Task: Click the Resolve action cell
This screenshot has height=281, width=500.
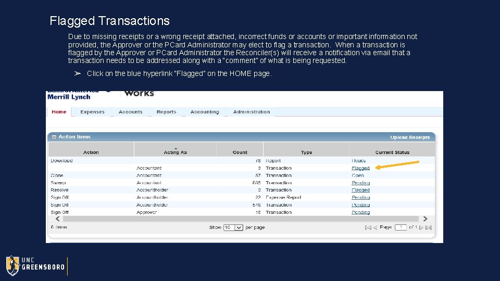Action: click(x=59, y=190)
